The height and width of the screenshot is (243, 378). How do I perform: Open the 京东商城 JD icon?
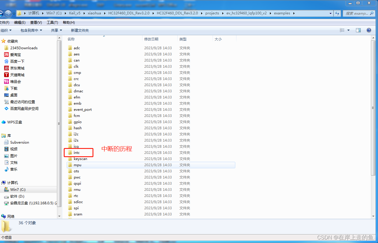pyautogui.click(x=6, y=68)
